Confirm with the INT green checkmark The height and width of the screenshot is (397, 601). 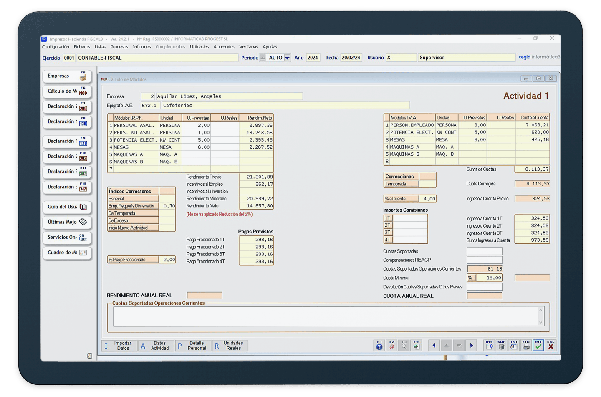coord(538,345)
